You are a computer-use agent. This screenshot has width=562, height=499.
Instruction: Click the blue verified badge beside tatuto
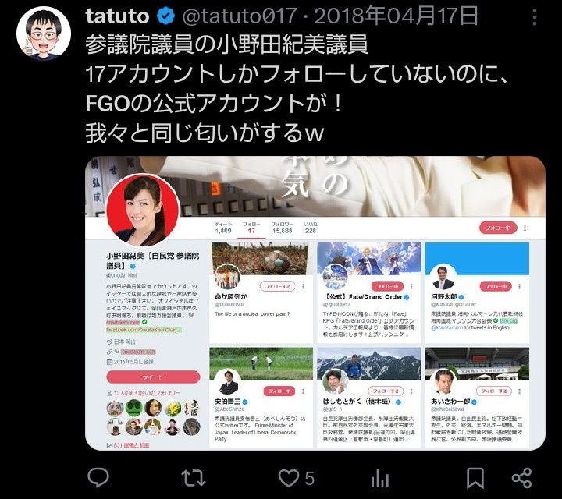coord(166,16)
